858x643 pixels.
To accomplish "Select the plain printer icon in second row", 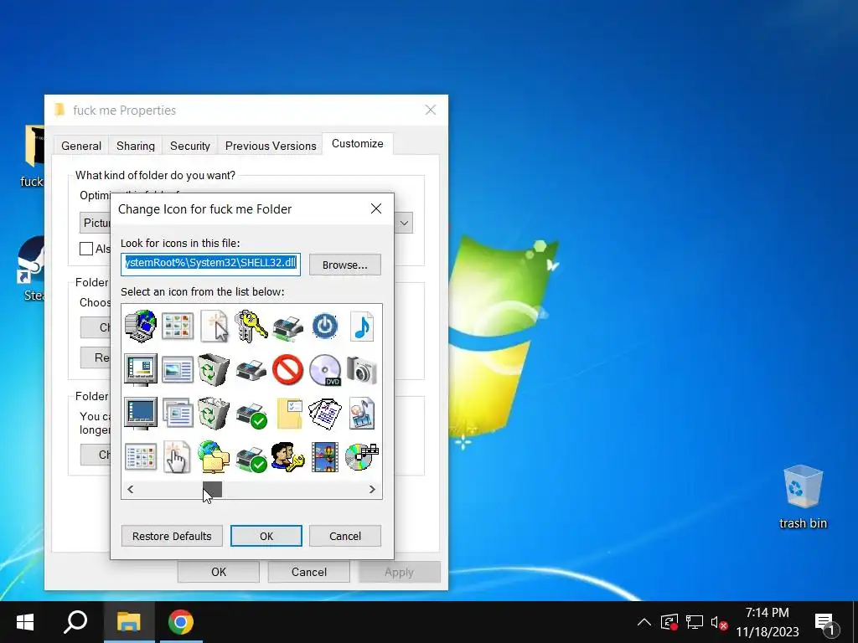I will 251,370.
